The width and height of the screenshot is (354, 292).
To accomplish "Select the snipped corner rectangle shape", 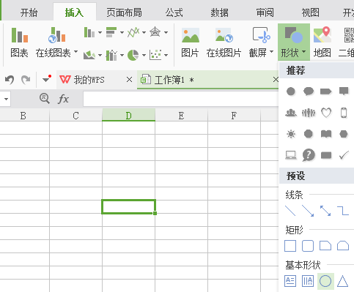I will tap(325, 246).
